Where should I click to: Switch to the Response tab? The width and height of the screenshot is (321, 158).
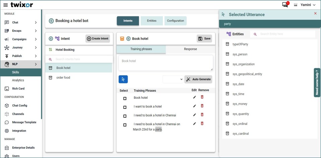point(190,49)
